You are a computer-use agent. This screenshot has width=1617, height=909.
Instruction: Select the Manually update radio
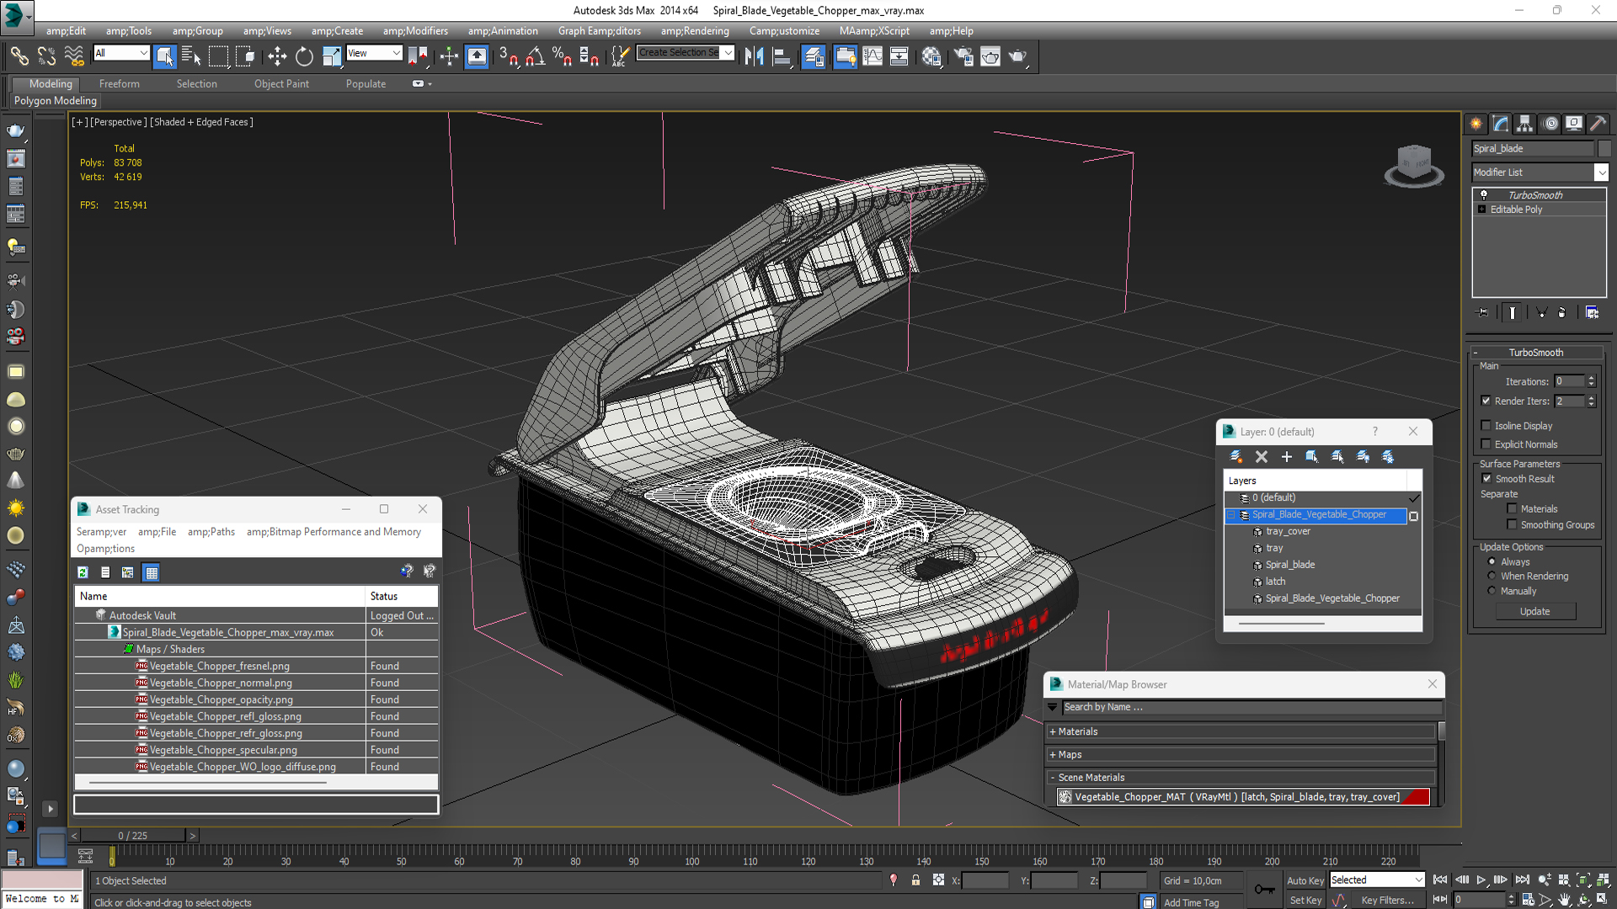(1492, 591)
